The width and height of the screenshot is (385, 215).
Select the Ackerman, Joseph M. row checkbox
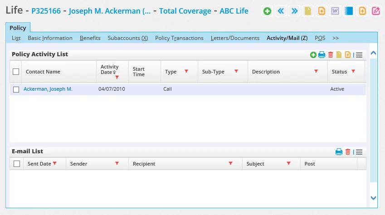pos(16,89)
